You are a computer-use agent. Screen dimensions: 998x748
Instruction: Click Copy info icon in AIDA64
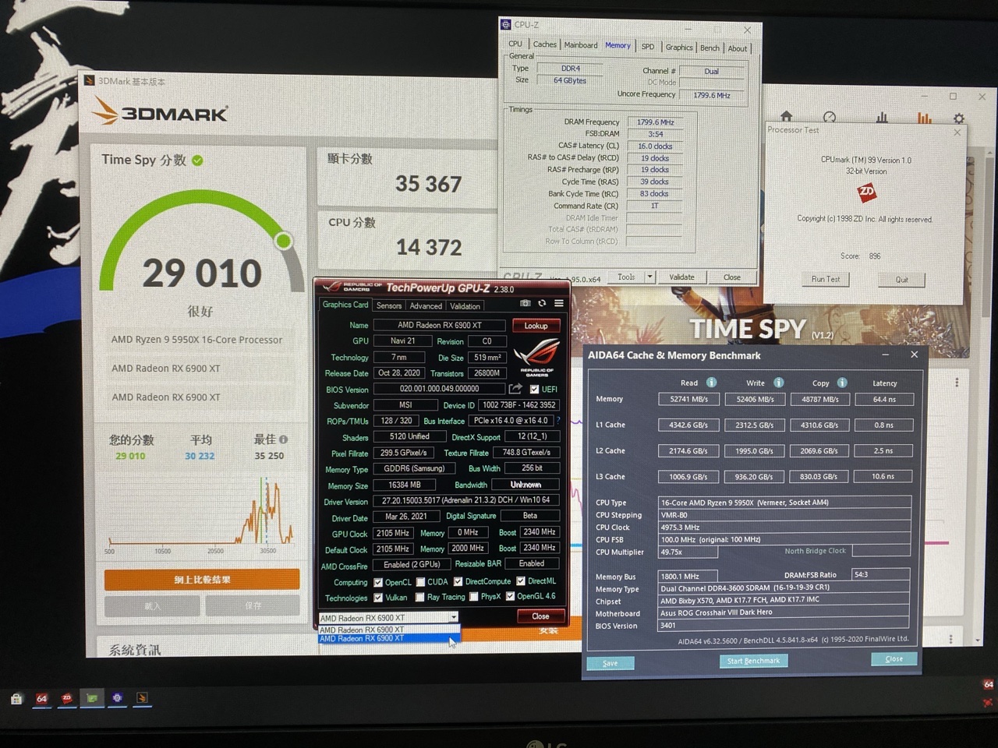click(842, 383)
